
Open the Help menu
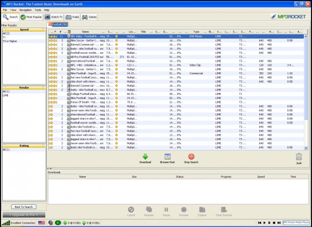pos(47,10)
